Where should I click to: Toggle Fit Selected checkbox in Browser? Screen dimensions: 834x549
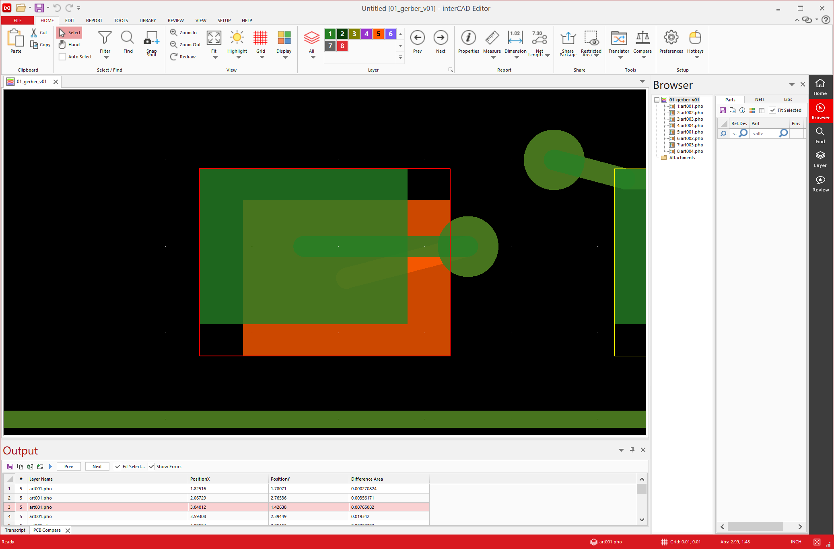click(772, 110)
